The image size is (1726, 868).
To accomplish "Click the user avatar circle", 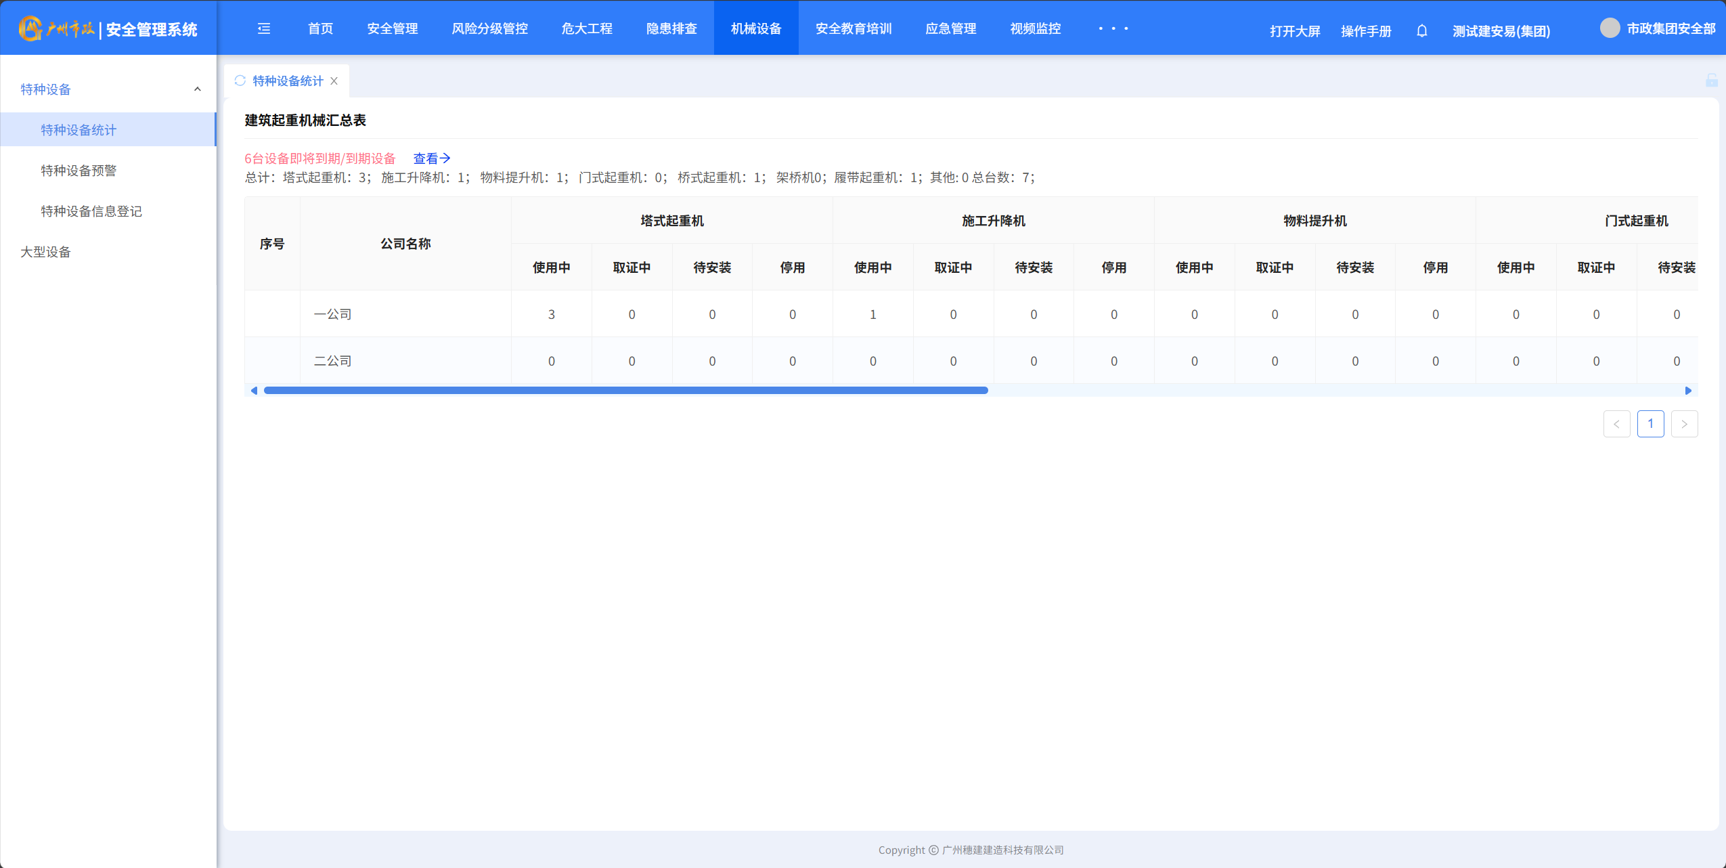I will click(1610, 28).
